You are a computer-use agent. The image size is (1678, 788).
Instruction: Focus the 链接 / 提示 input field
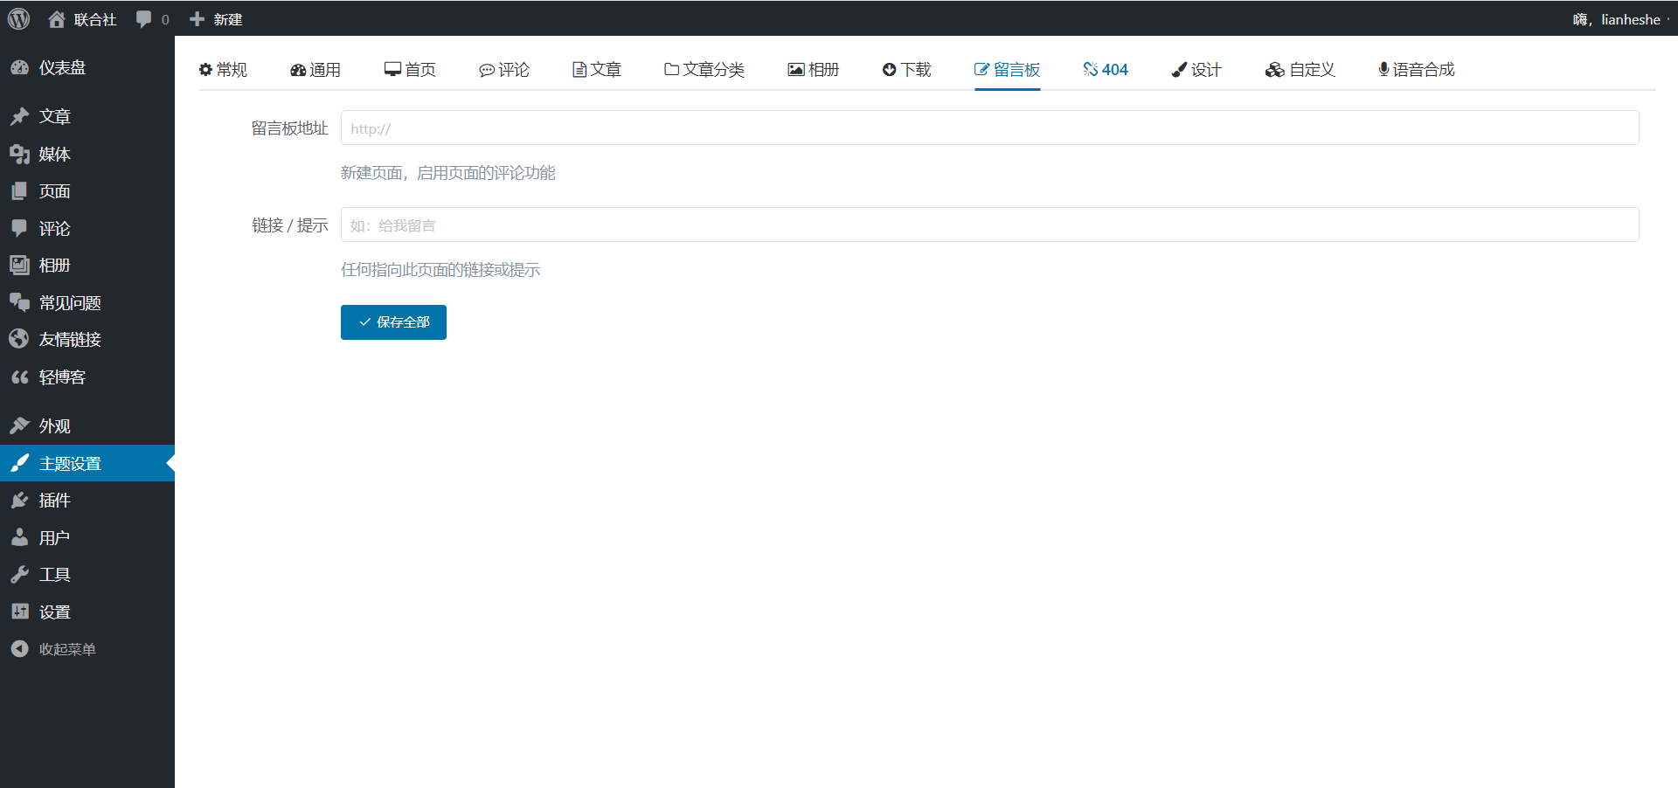click(989, 225)
